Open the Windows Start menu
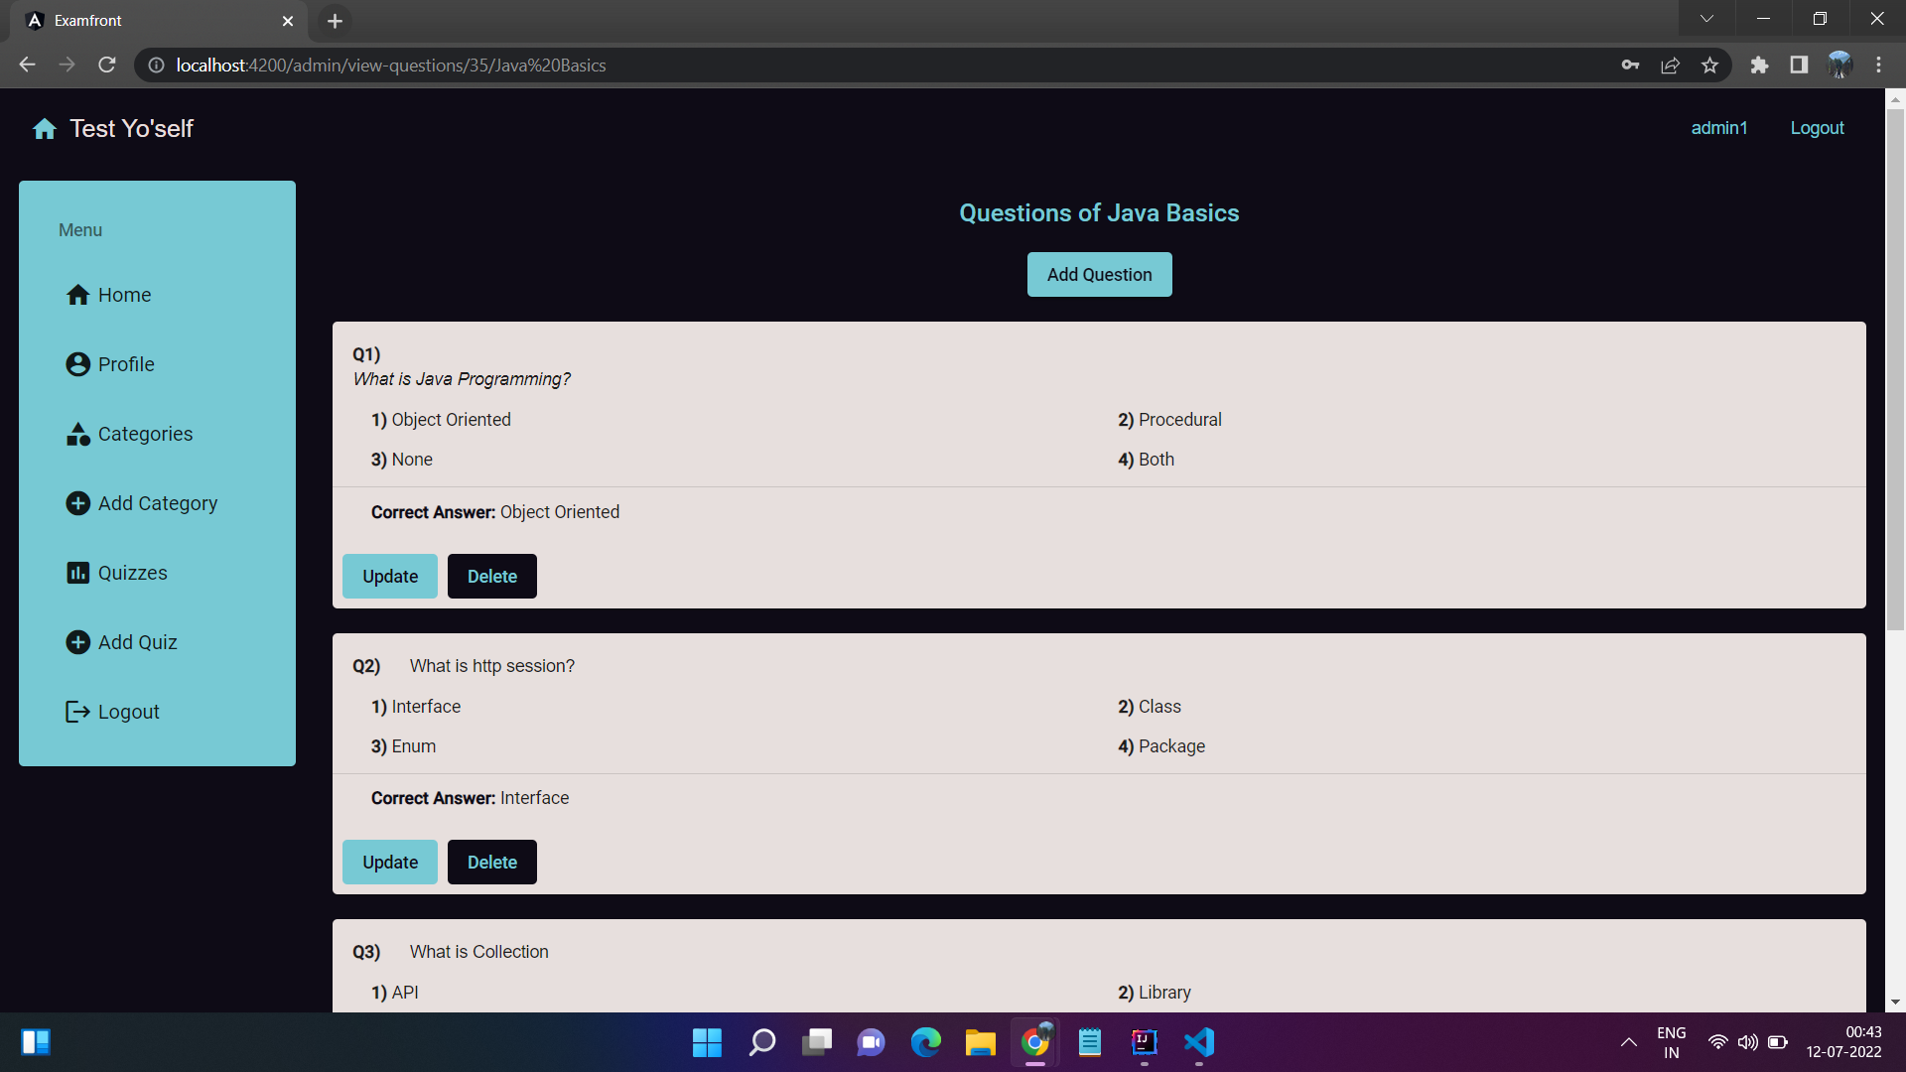 (x=707, y=1042)
